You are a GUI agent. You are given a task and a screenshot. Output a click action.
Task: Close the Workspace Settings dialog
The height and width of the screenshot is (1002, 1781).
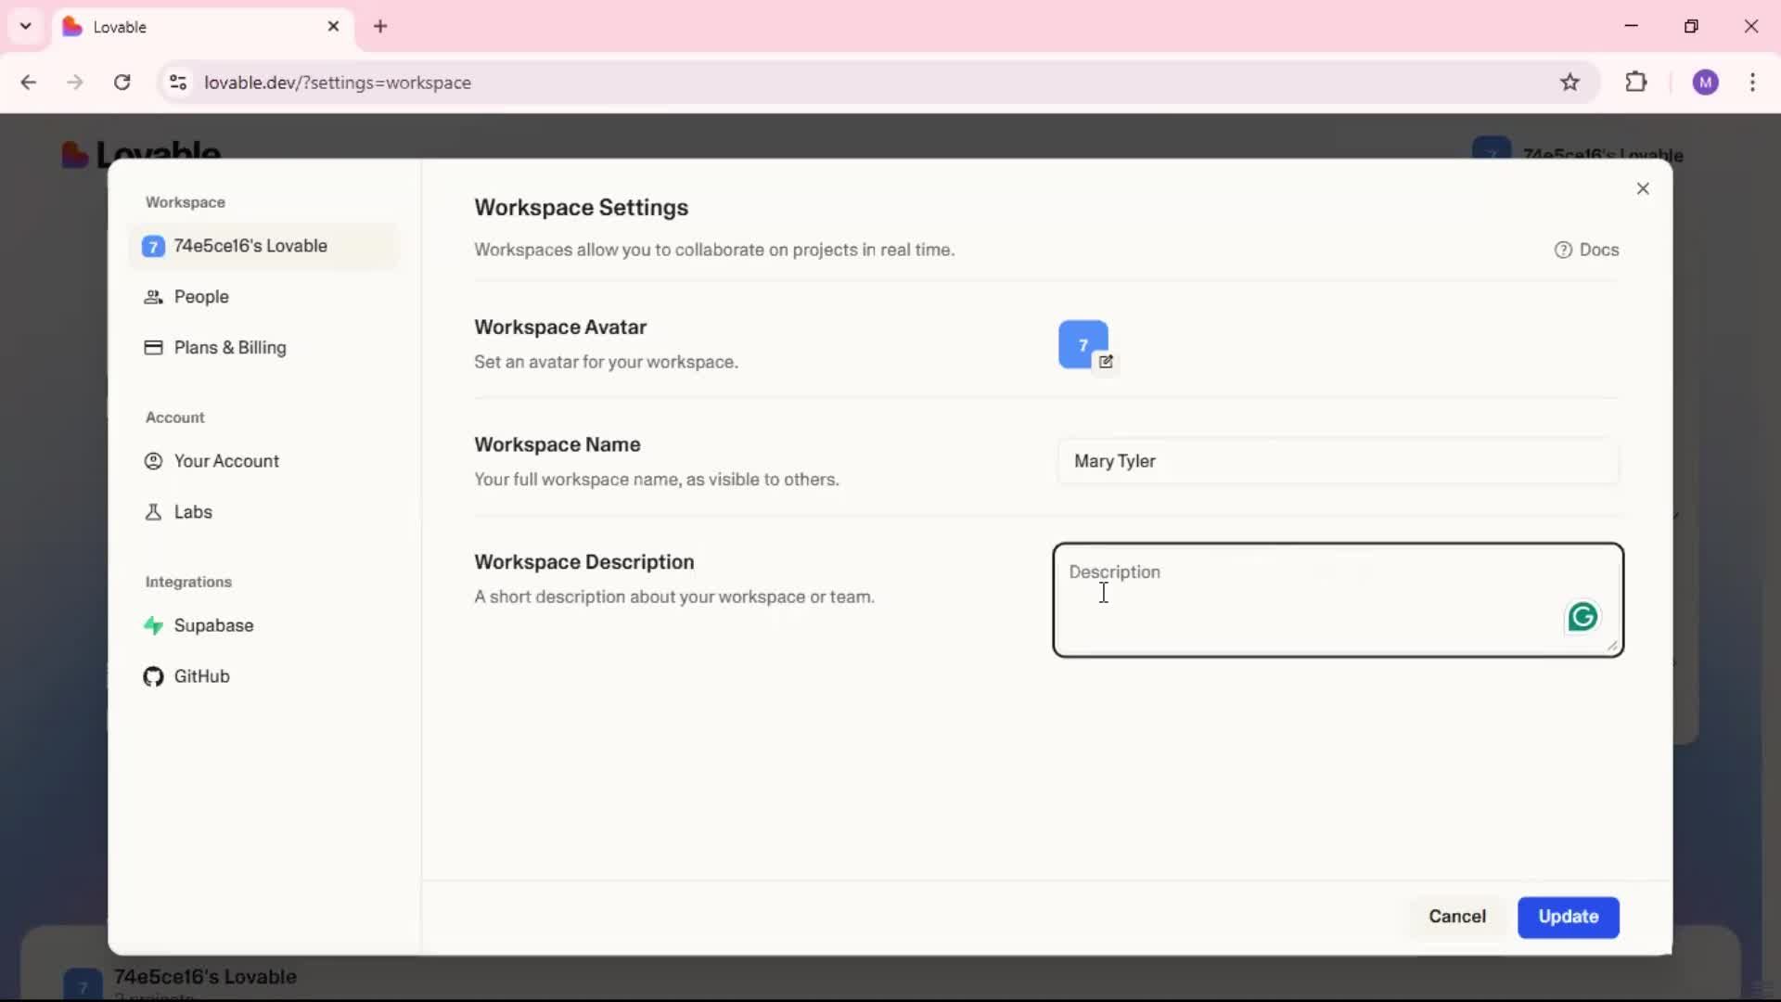tap(1643, 189)
